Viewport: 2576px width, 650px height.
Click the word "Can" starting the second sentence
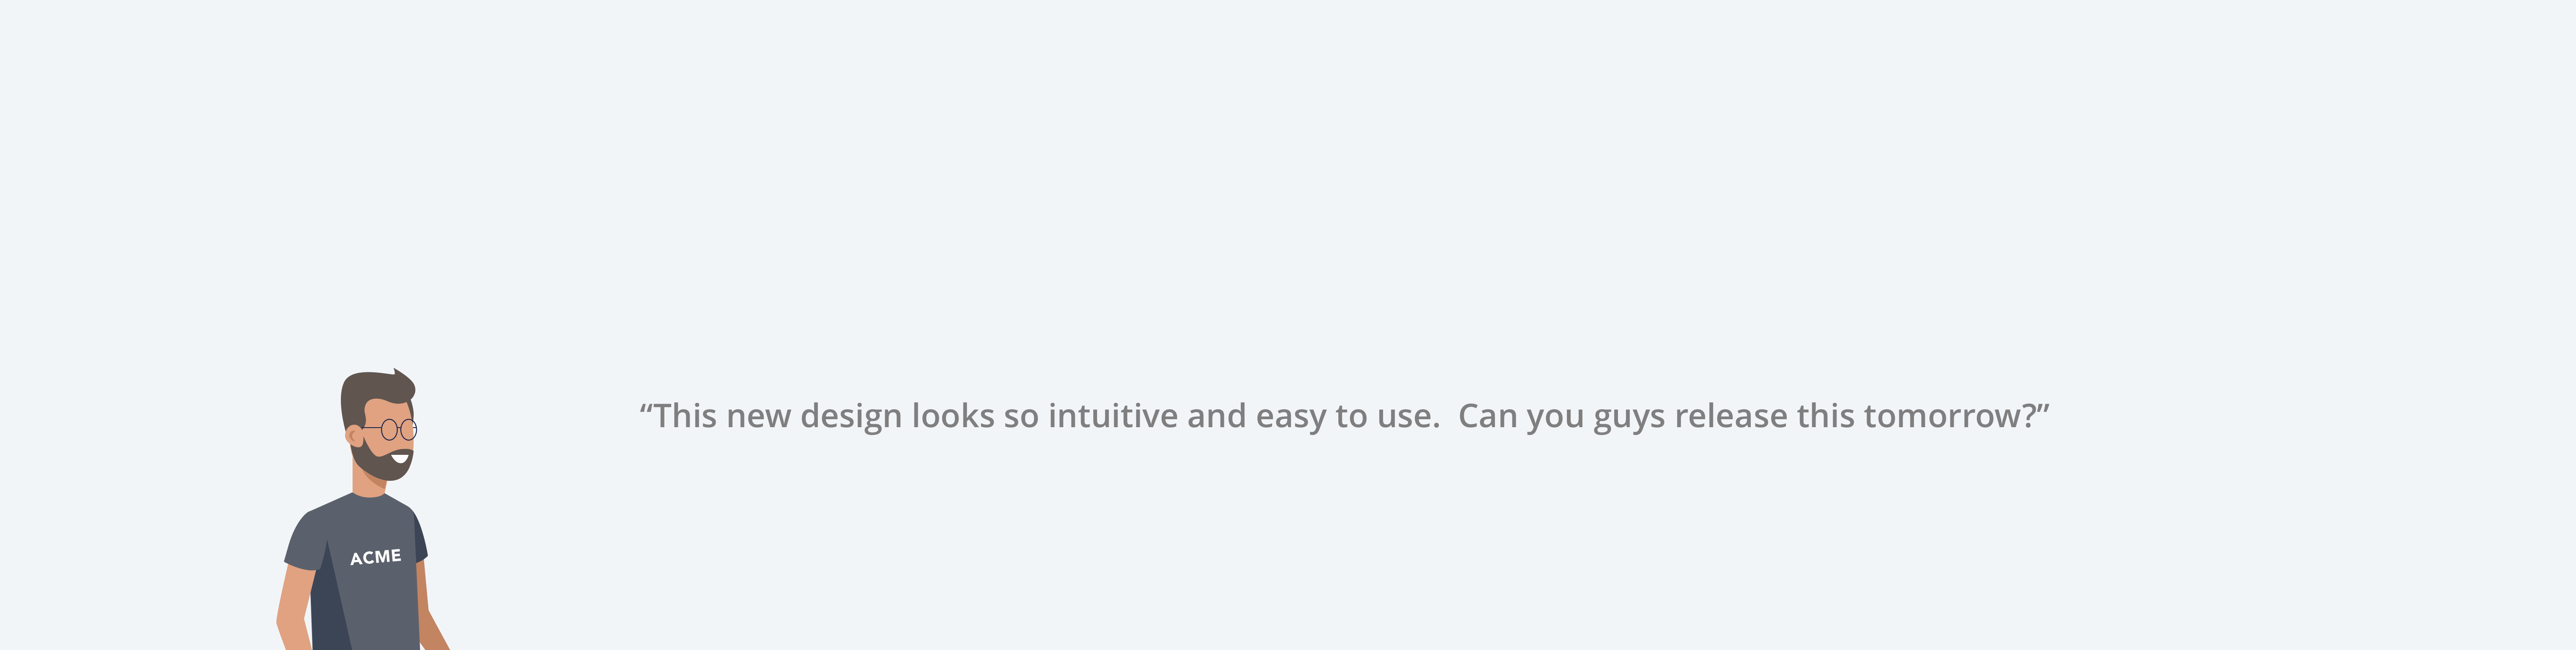tap(1488, 416)
